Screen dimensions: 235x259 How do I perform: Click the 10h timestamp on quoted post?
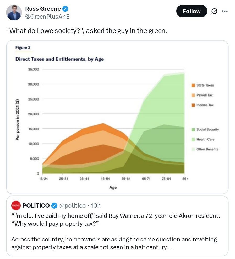pyautogui.click(x=95, y=205)
